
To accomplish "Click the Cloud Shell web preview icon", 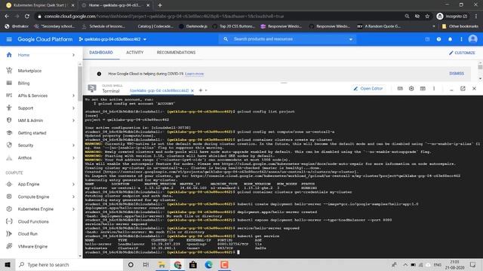I will (x=423, y=89).
